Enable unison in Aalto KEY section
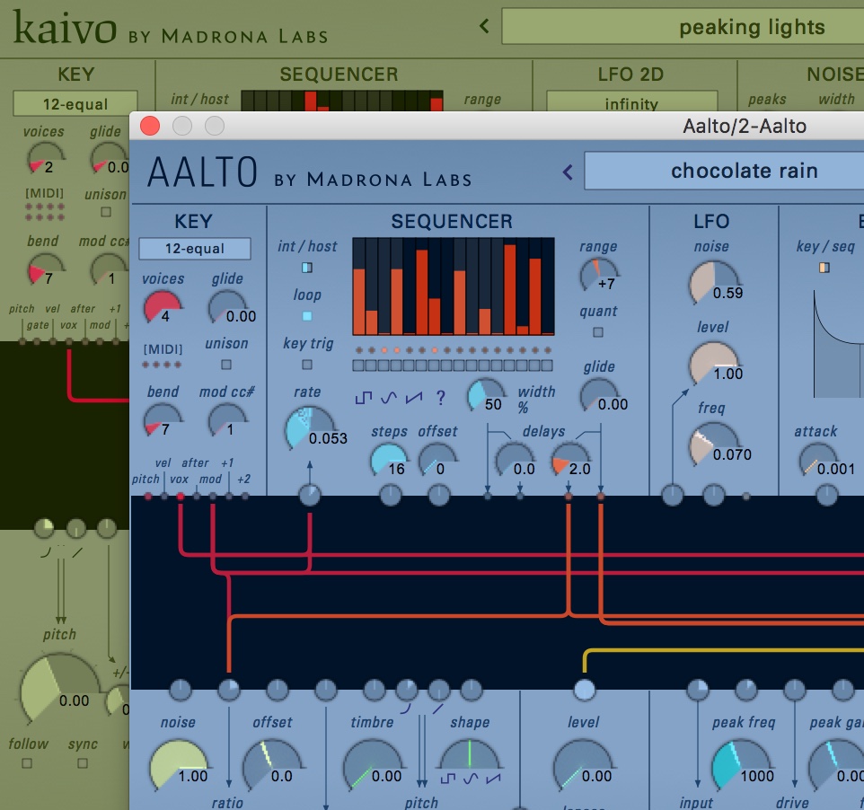Image resolution: width=864 pixels, height=810 pixels. 226,365
